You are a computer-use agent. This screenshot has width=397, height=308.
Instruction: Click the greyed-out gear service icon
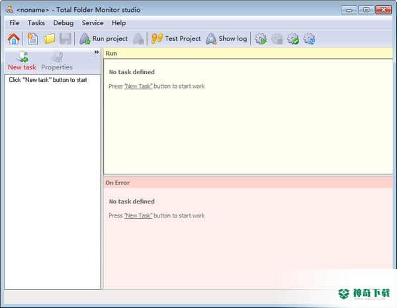[x=277, y=39]
